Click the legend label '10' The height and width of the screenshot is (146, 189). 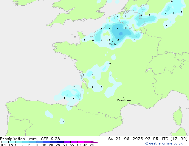(37, 145)
